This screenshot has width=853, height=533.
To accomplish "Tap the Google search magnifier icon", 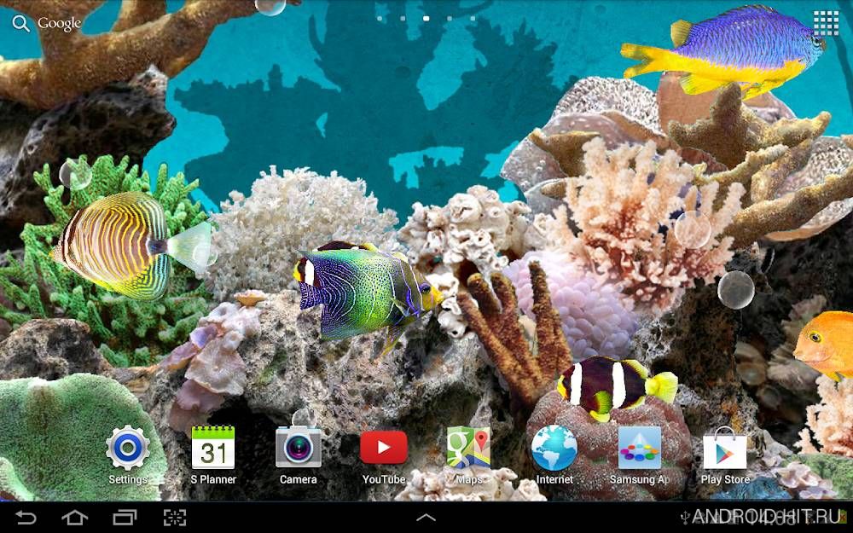I will tap(20, 23).
